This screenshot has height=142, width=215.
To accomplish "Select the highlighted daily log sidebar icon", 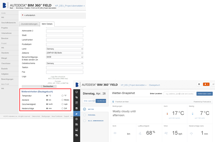I will [77, 114].
